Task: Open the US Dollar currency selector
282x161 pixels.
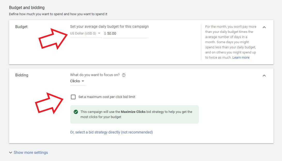Action: 85,33
